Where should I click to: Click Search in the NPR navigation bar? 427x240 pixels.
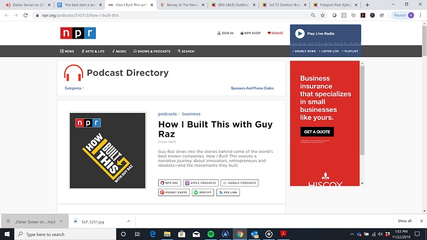[186, 51]
